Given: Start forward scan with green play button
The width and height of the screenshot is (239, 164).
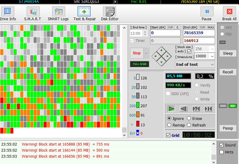Looking at the screenshot, I should 171,109.
